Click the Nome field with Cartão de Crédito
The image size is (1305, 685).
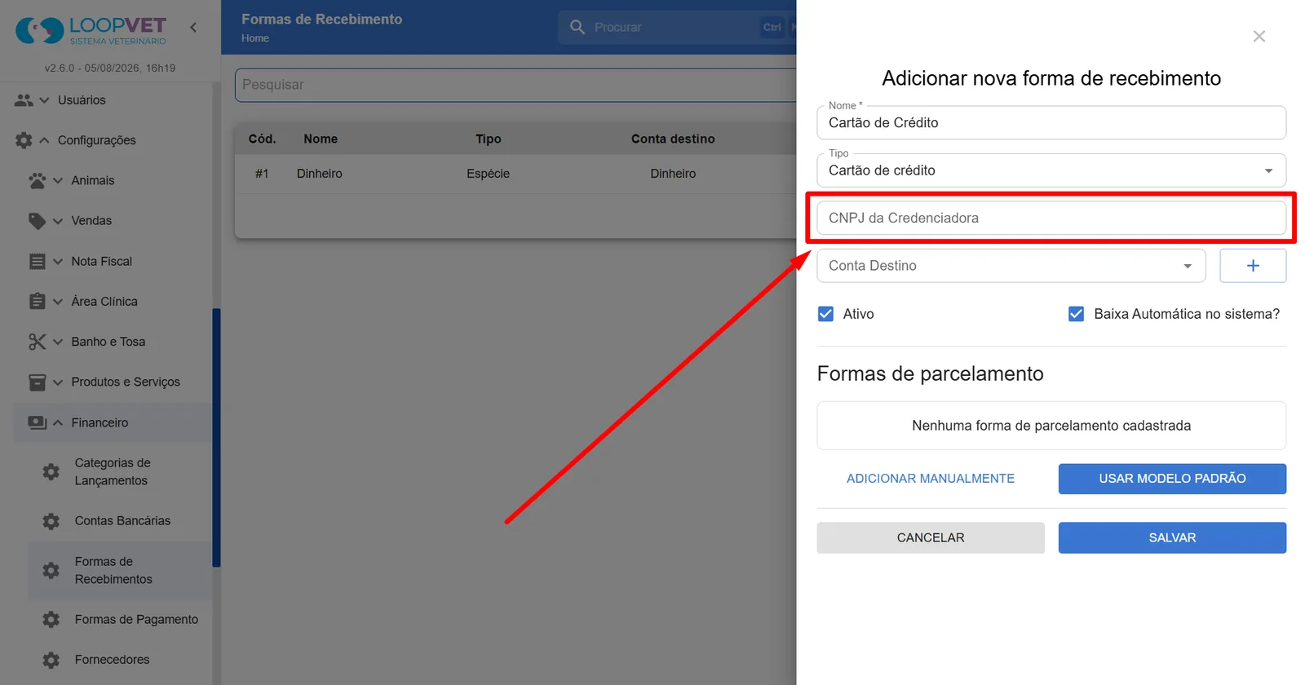(1051, 122)
